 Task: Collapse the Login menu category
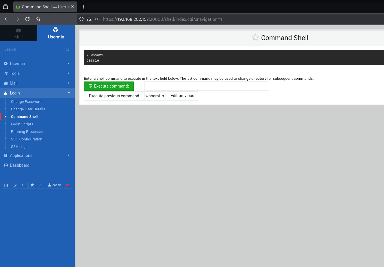point(37,93)
